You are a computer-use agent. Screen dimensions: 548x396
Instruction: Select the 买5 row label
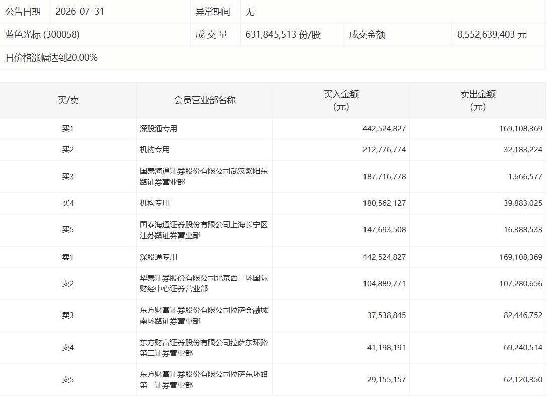click(x=68, y=230)
